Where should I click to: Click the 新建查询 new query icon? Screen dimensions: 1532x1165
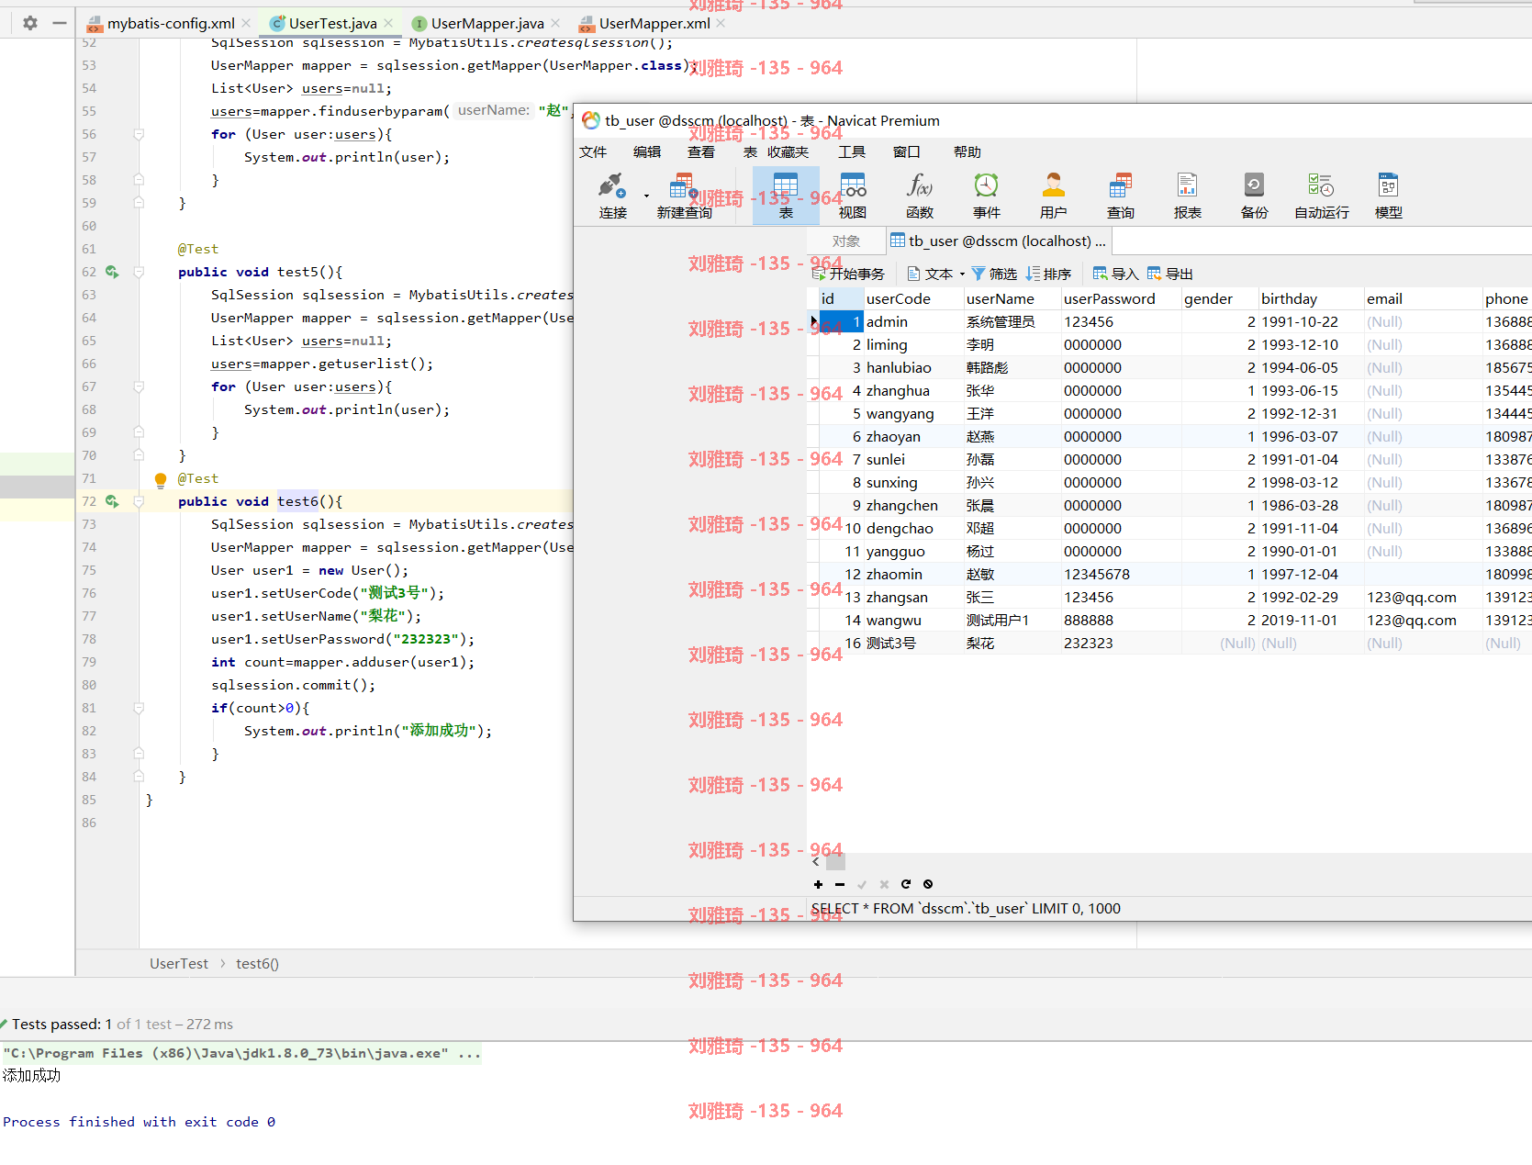click(x=684, y=196)
